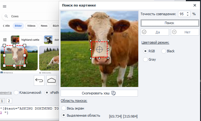Click the coordinates text [65:734] [315:984]
The image size is (201, 121).
(x=123, y=116)
